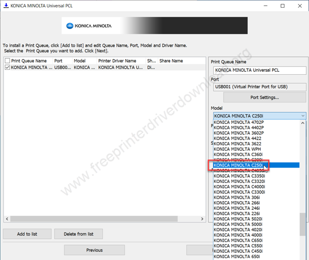Open the Model dropdown showing C250i

tap(260, 116)
